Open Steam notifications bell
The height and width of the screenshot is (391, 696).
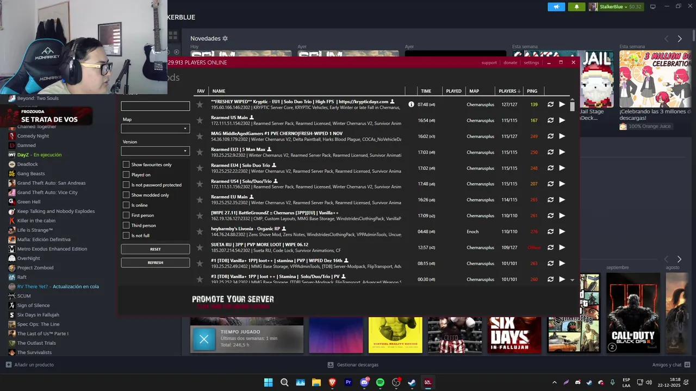click(x=577, y=7)
